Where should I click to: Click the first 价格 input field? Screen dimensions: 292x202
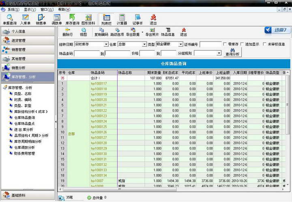(x=147, y=53)
